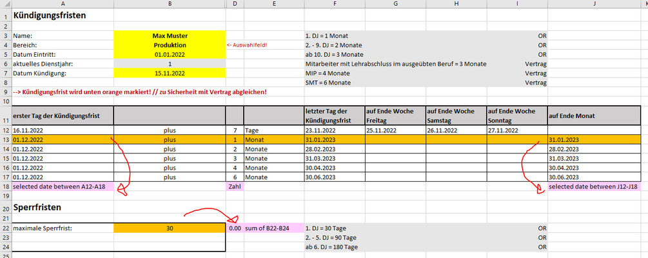Viewport: 648px width, 258px height.
Task: Click the Vertrag cell in the MIP row
Action: (517, 73)
